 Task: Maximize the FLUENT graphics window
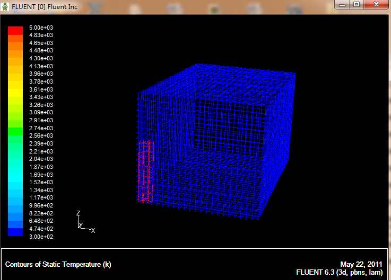point(357,4)
